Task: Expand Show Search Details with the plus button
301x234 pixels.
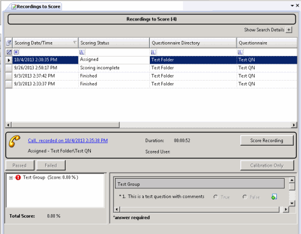Action: [x=289, y=30]
